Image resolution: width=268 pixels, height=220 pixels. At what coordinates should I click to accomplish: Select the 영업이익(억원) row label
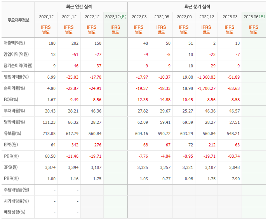tap(16, 54)
